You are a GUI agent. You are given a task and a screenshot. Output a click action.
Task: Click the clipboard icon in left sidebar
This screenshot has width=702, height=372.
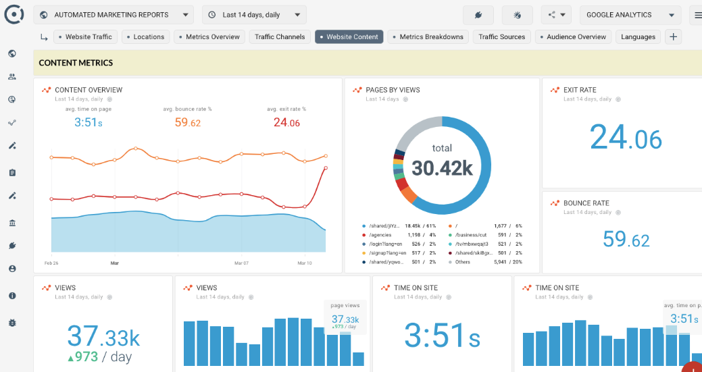(x=12, y=173)
